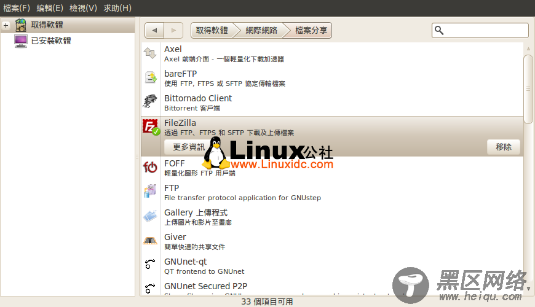
Task: Select the Axel list entry
Action: (x=332, y=53)
